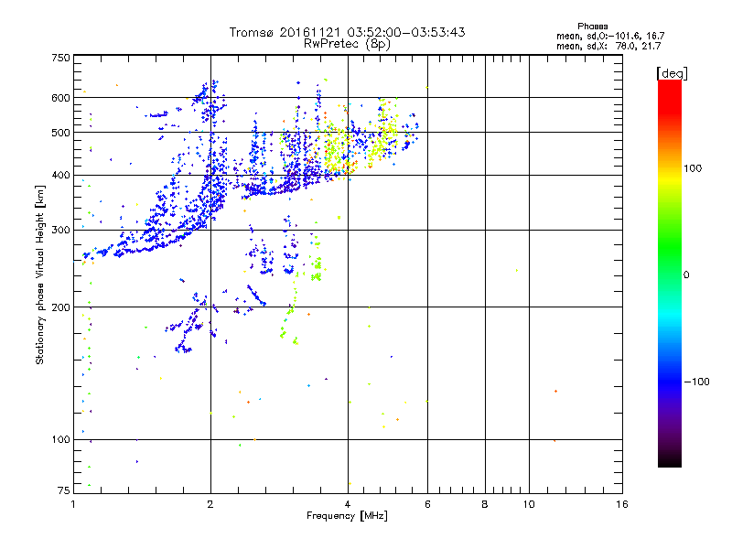Click the 'Frequency [MHz]' axis label
732x549 pixels.
point(347,516)
